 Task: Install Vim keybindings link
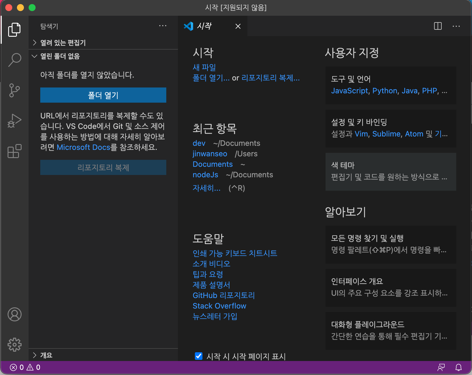(x=361, y=134)
